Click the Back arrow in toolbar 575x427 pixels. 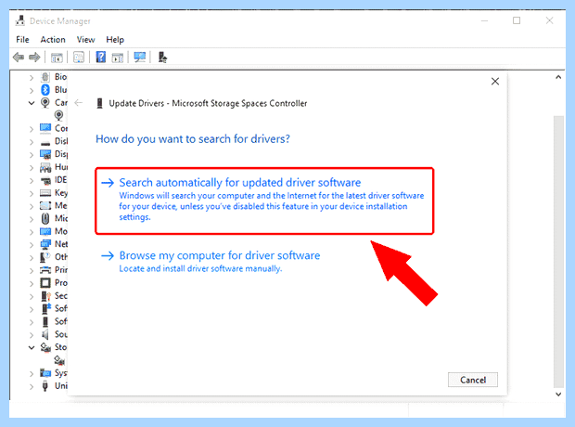pyautogui.click(x=19, y=58)
